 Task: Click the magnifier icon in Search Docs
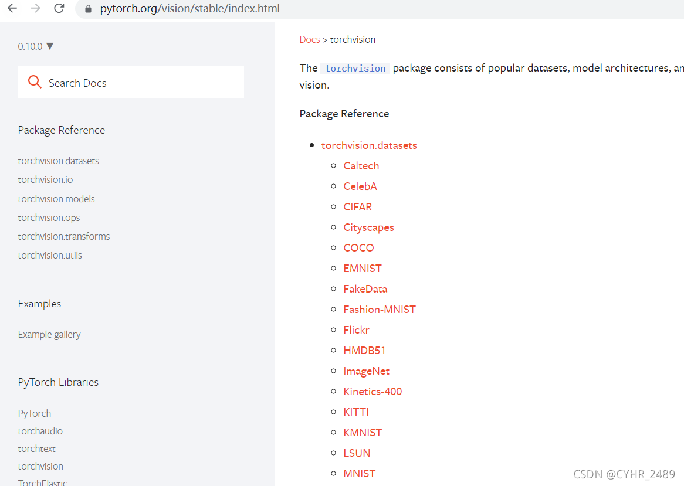point(35,81)
